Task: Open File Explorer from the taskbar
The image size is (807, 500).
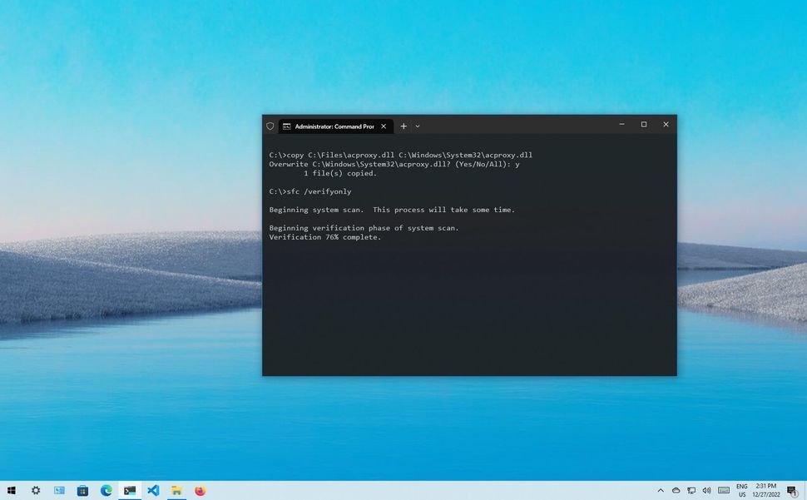Action: tap(176, 490)
